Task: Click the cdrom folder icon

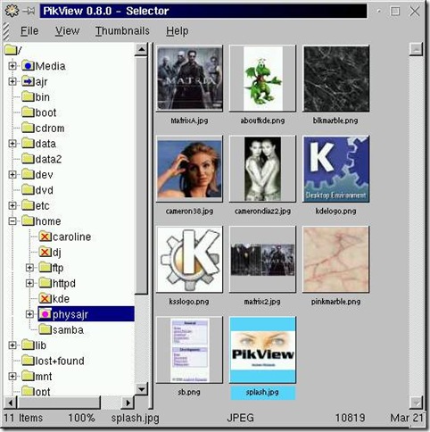Action: click(x=28, y=128)
